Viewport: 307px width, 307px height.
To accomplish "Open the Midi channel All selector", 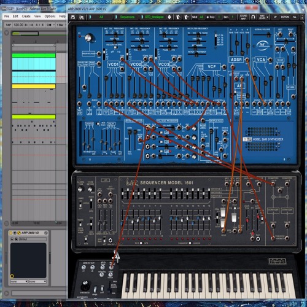I will [201, 17].
